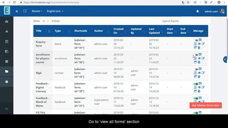Disable the Fill This form toggle
The height and width of the screenshot is (128, 228).
(196, 113)
